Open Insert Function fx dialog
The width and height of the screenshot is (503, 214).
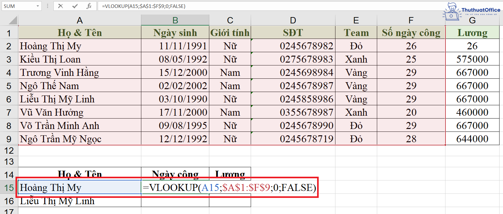[89, 6]
